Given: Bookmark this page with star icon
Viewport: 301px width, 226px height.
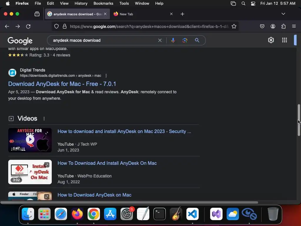Looking at the screenshot, I should pyautogui.click(x=234, y=26).
